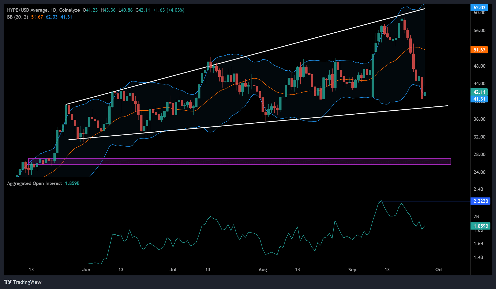Select the Aggregated Open Interest legend label
The width and height of the screenshot is (496, 289).
coord(35,183)
